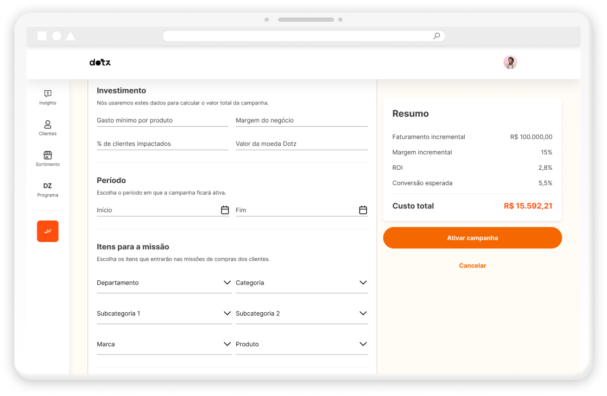Click the R$ 100.000,00 faturamento value

tap(531, 137)
